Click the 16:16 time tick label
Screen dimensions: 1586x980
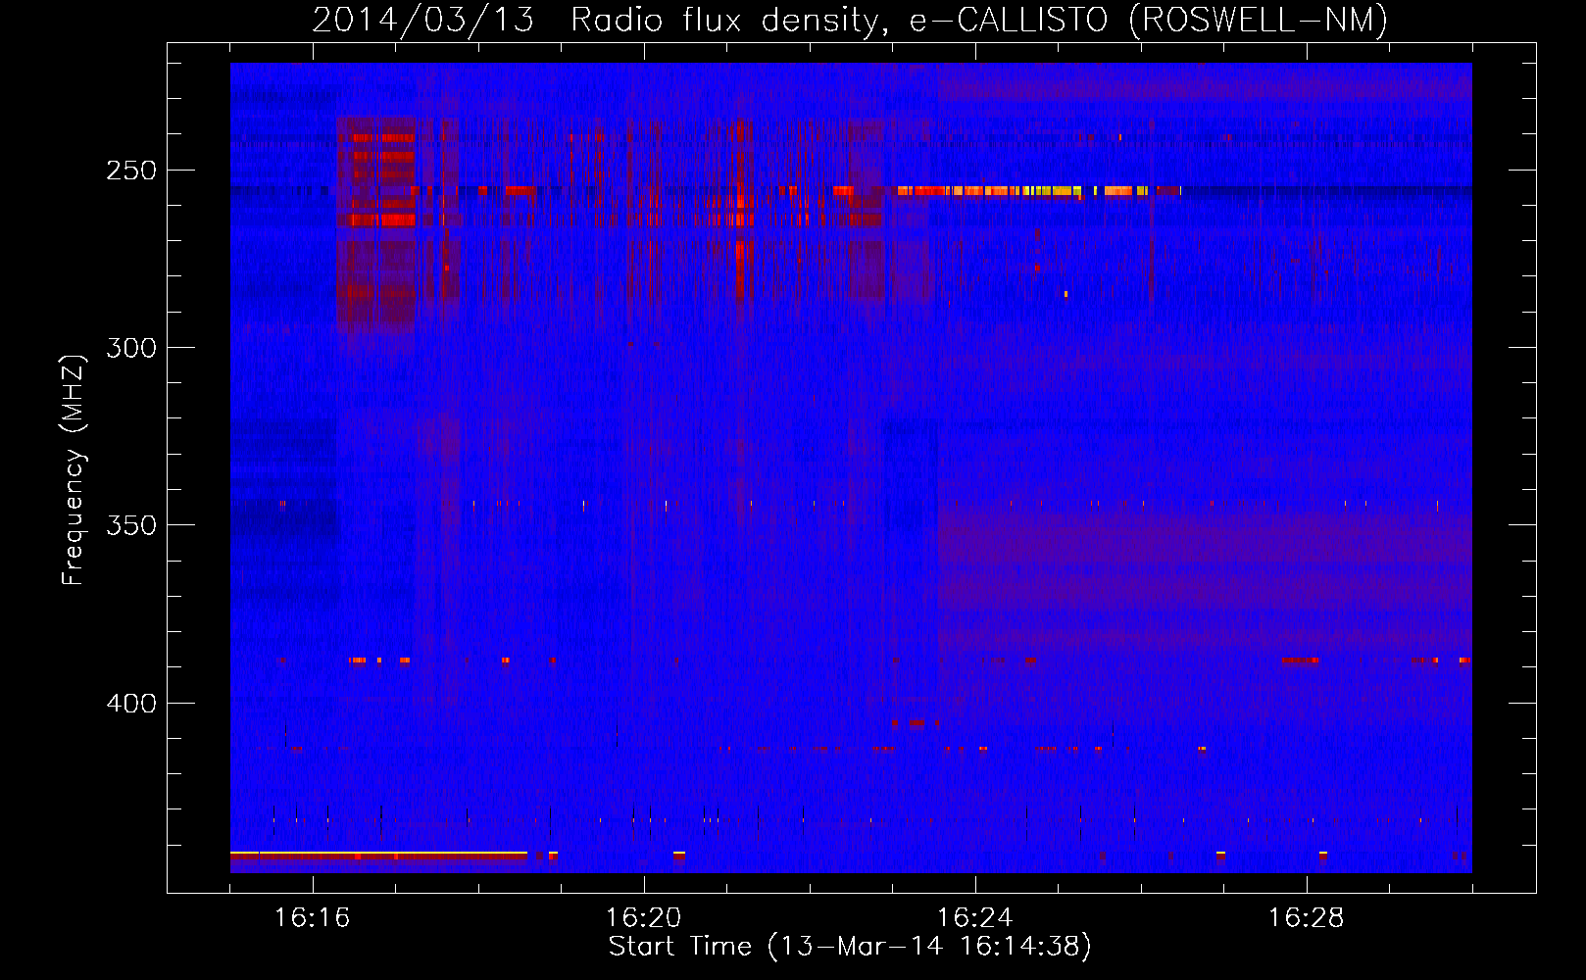pyautogui.click(x=312, y=918)
